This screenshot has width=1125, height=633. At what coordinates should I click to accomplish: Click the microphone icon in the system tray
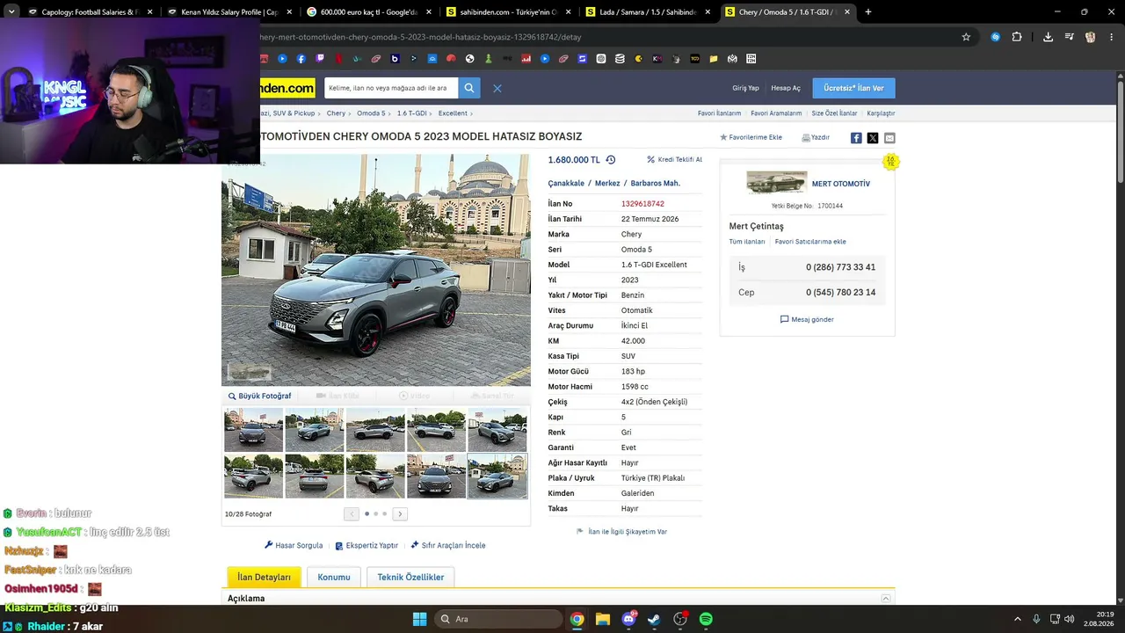tap(1036, 619)
